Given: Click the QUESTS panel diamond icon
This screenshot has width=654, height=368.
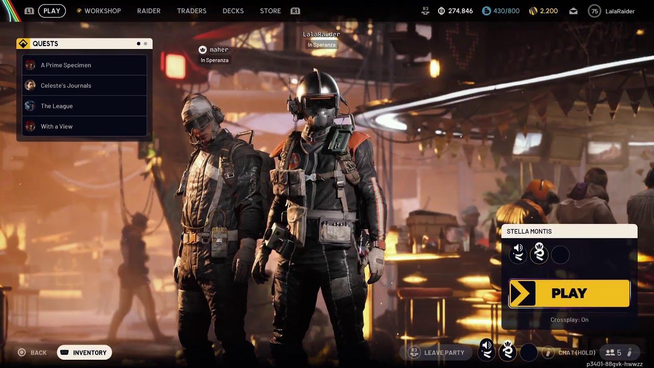Looking at the screenshot, I should coord(23,43).
